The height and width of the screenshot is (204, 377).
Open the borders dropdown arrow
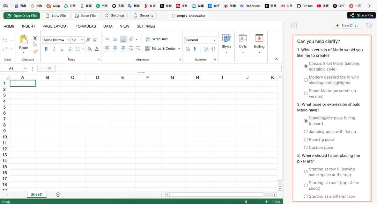(83, 49)
